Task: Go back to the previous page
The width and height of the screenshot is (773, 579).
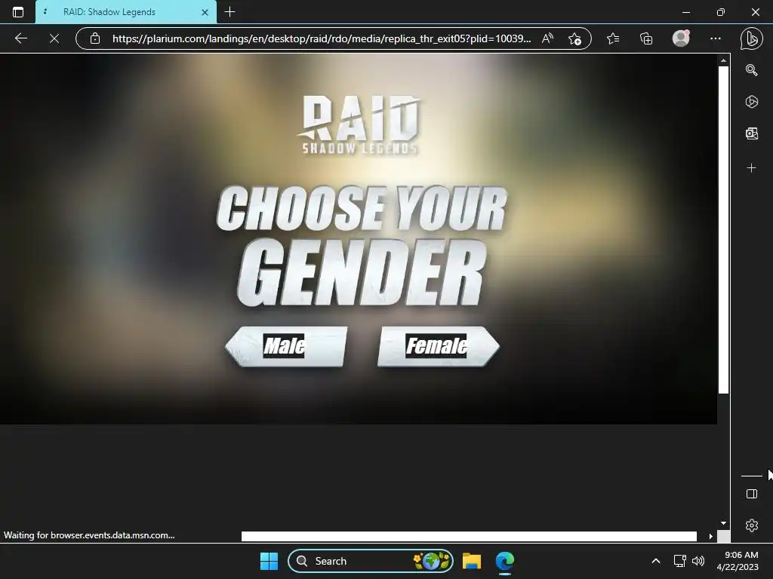Action: [20, 38]
